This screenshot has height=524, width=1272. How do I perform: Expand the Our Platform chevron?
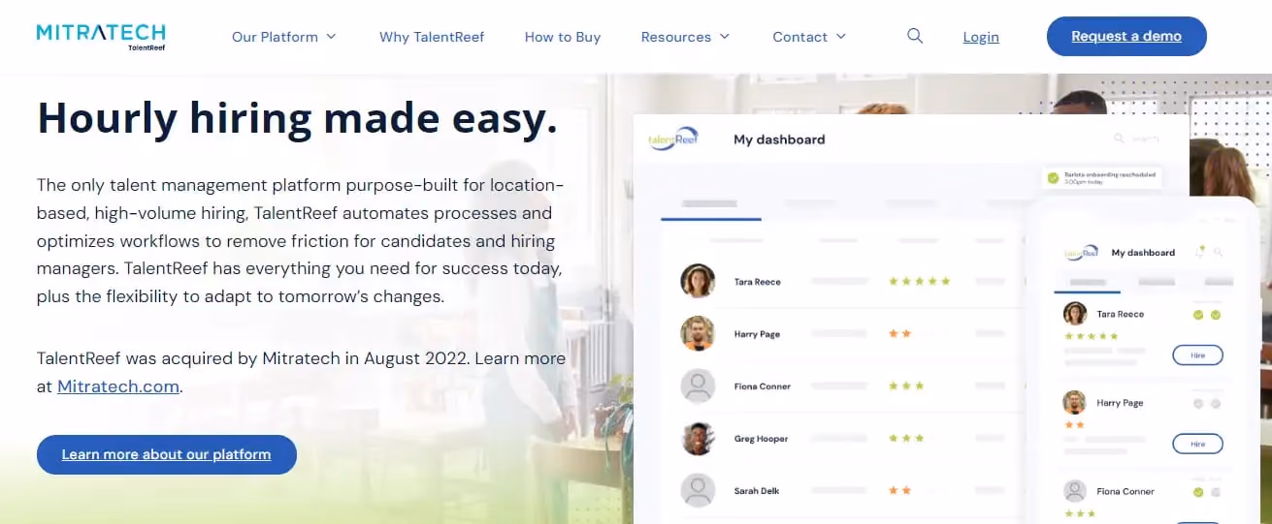pyautogui.click(x=331, y=36)
